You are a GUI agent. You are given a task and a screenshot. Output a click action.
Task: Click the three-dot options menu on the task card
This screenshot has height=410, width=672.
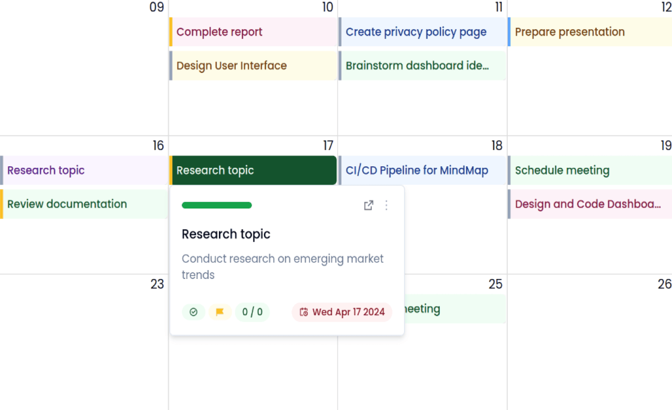click(x=386, y=205)
